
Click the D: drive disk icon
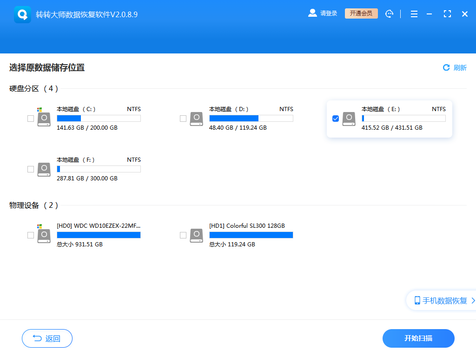[196, 119]
